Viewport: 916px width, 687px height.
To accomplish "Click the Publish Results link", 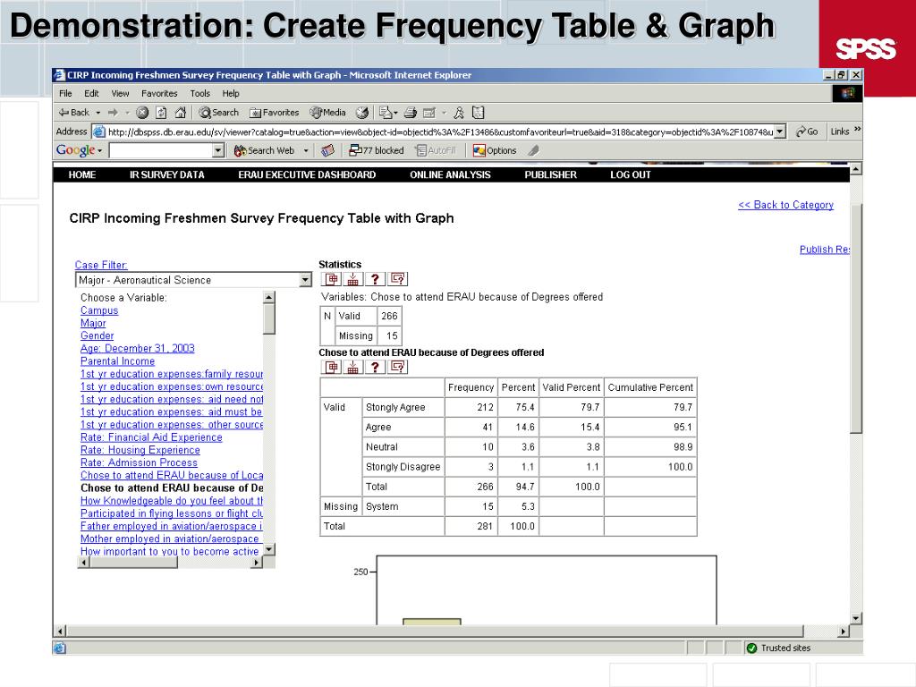I will pos(824,250).
